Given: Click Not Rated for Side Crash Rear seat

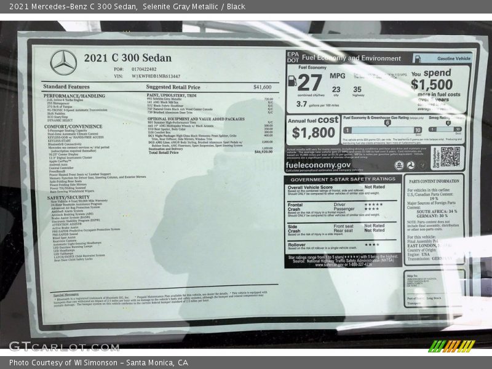Looking at the screenshot, I should click(375, 230).
